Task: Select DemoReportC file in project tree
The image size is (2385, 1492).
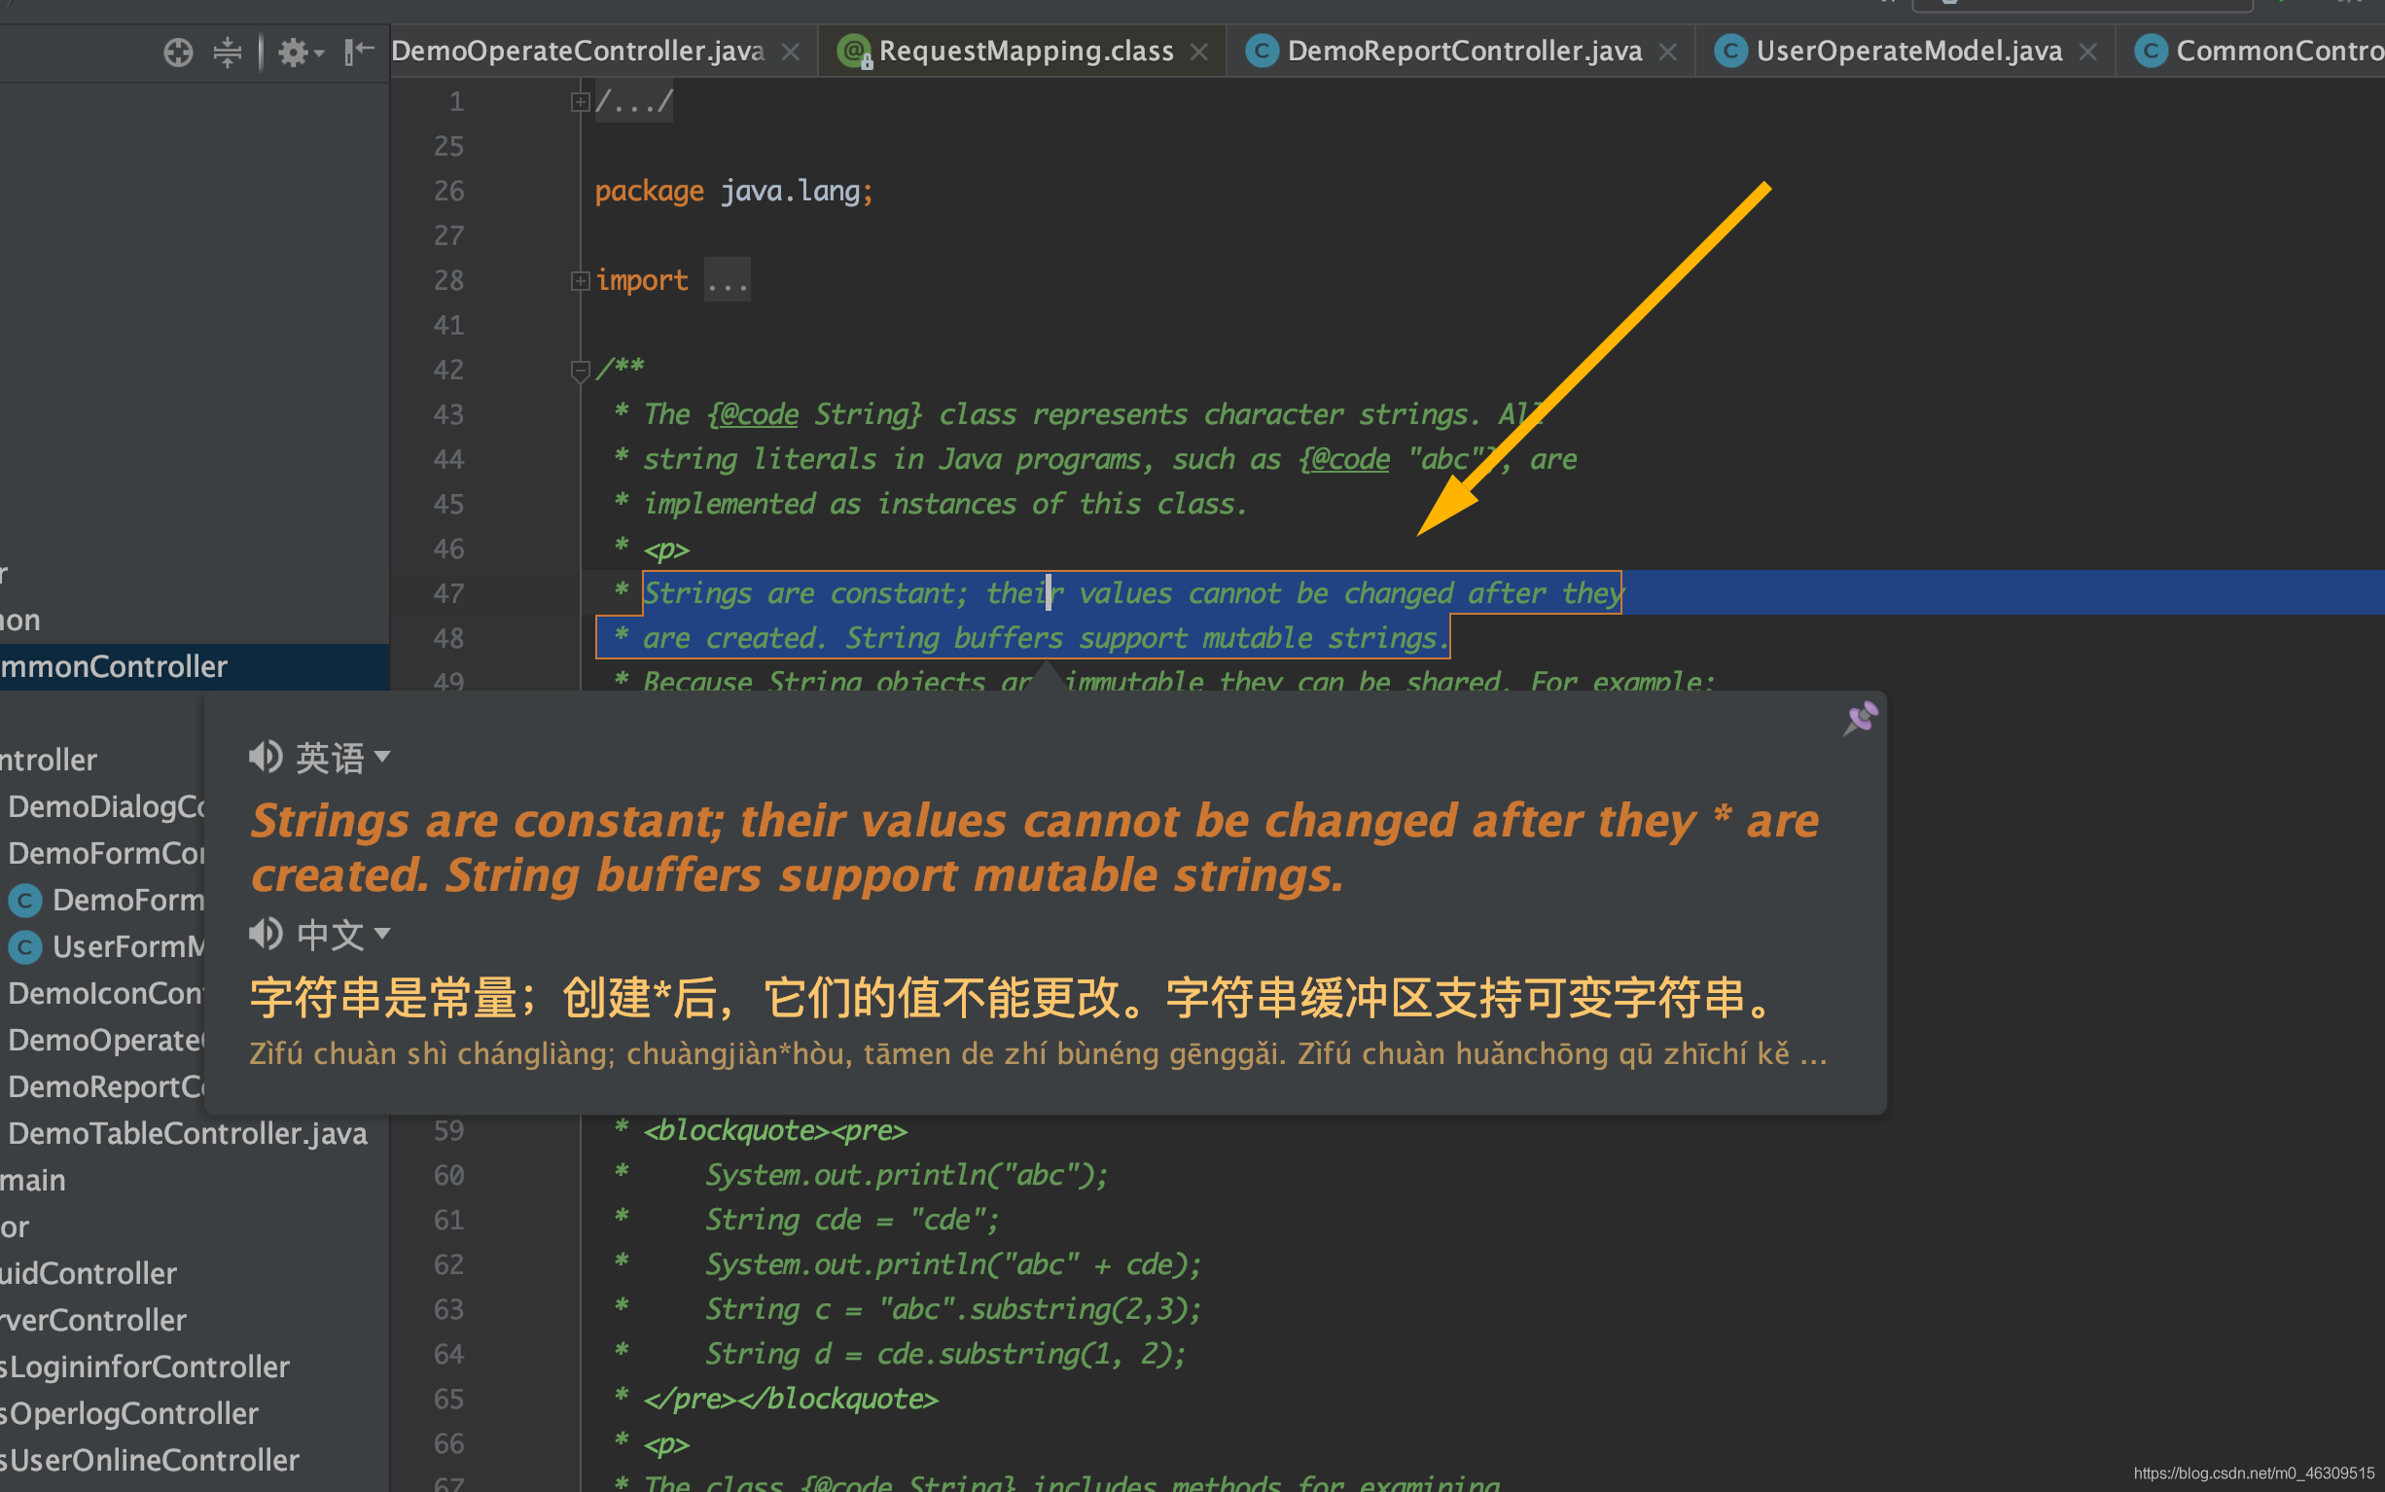Action: 107,1086
